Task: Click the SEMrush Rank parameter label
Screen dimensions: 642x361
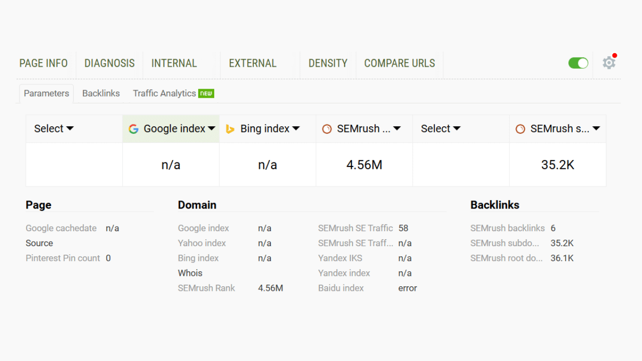Action: click(x=206, y=288)
